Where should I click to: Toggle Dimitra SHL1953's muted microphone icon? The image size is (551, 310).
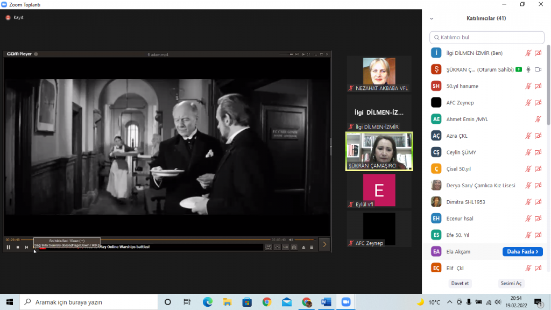[528, 202]
